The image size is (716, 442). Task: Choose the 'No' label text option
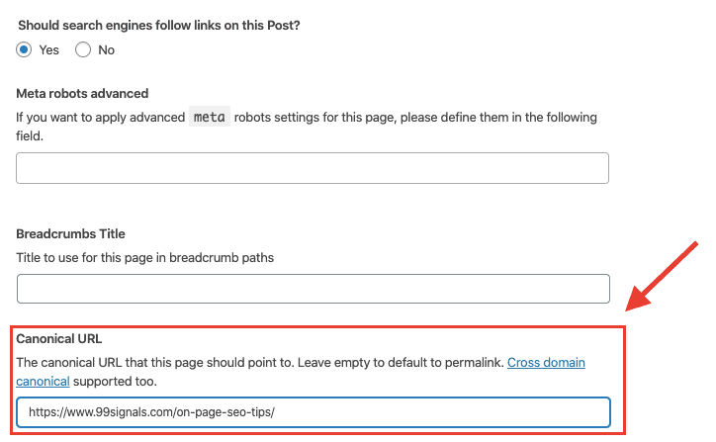coord(107,50)
